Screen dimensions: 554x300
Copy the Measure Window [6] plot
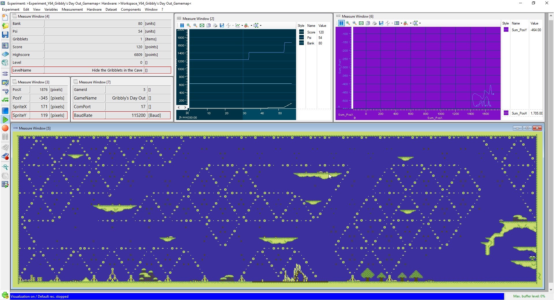click(x=368, y=23)
